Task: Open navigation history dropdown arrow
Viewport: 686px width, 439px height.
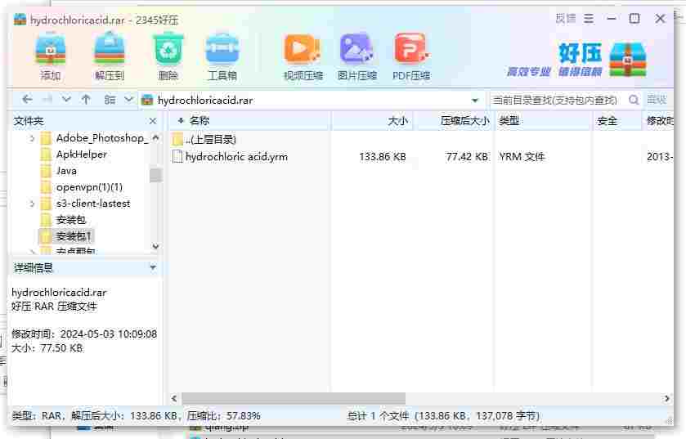Action: tap(66, 100)
